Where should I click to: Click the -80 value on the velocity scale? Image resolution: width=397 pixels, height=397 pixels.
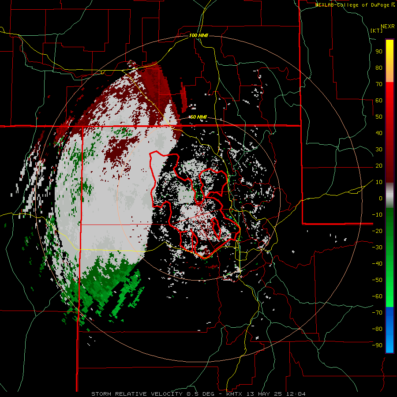[377, 329]
